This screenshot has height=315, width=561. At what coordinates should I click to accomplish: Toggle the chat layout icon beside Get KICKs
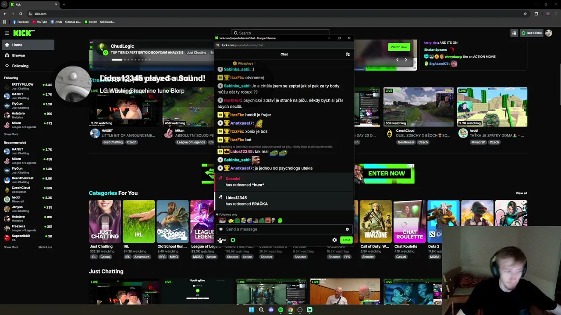(x=514, y=33)
